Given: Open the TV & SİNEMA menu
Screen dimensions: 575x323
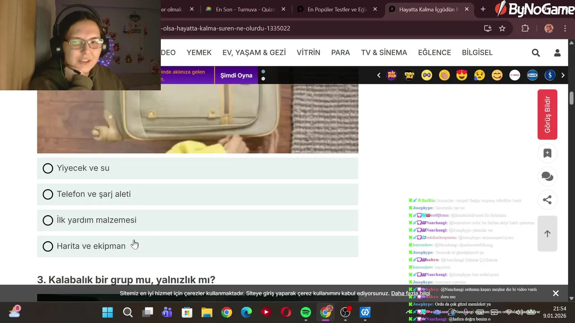Looking at the screenshot, I should click(384, 52).
